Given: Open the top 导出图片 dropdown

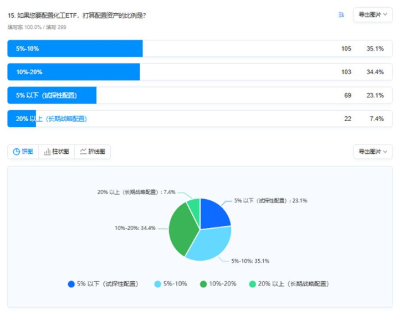Looking at the screenshot, I should click(x=372, y=15).
